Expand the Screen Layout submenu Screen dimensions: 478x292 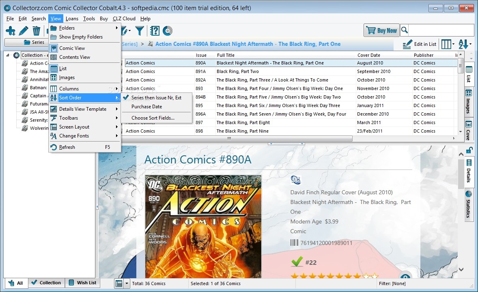[x=85, y=127]
